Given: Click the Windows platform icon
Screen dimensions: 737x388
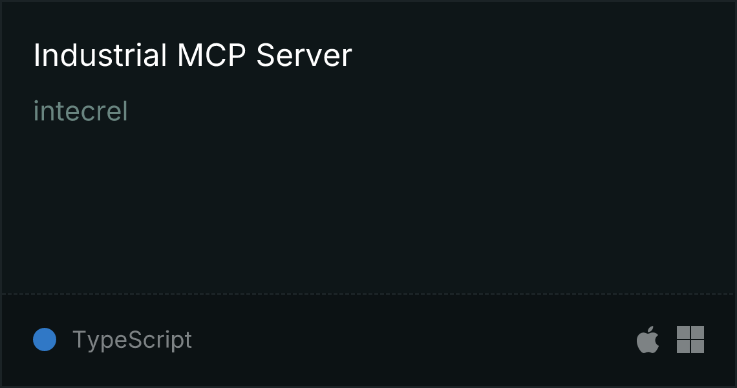Looking at the screenshot, I should [x=690, y=339].
